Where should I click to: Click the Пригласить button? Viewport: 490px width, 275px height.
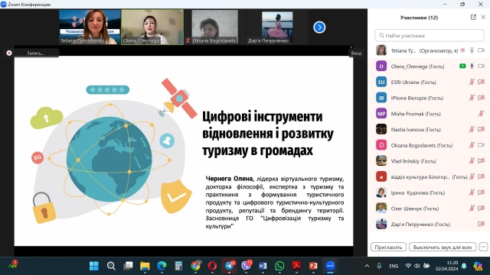pos(388,247)
